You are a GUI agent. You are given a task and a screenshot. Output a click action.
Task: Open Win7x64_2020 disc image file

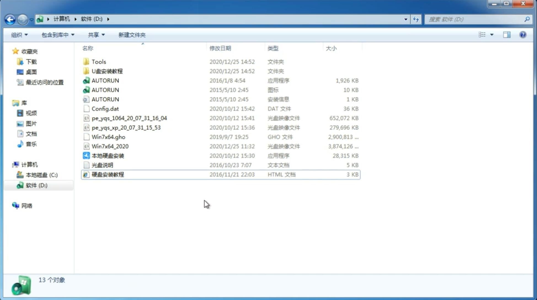pyautogui.click(x=110, y=146)
